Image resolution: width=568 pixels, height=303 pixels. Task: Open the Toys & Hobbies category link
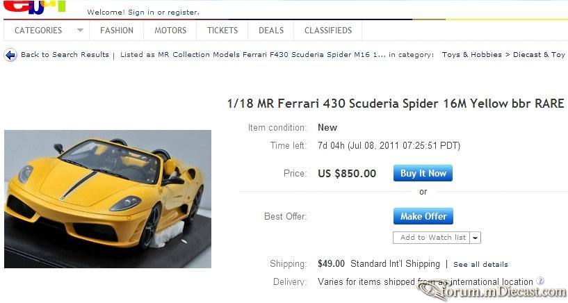click(x=471, y=55)
